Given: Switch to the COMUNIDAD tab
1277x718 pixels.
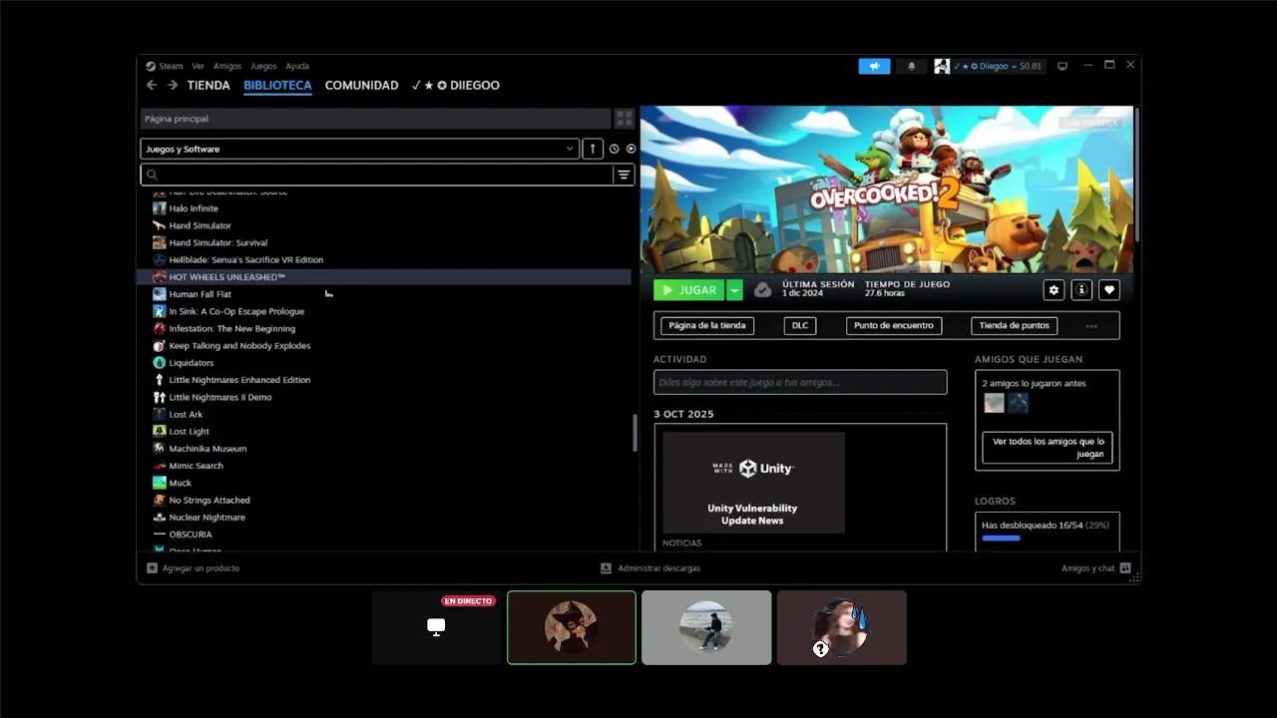Looking at the screenshot, I should coord(361,85).
